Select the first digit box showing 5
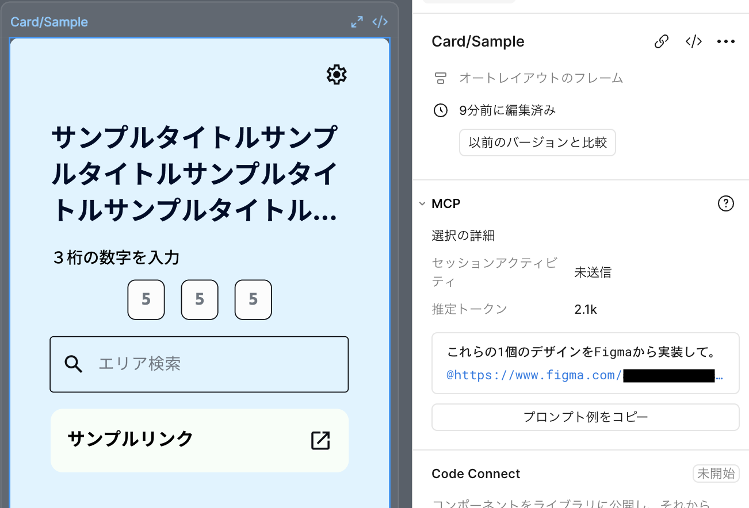 146,299
